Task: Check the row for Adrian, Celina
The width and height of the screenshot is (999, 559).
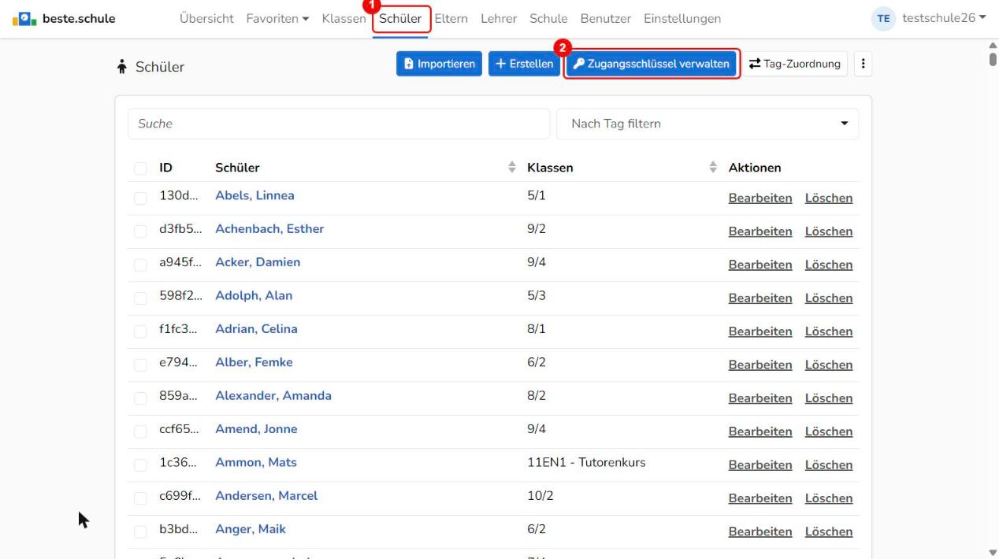Action: [140, 331]
